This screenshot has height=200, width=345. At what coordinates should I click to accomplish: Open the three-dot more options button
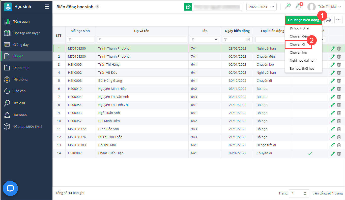click(x=338, y=20)
